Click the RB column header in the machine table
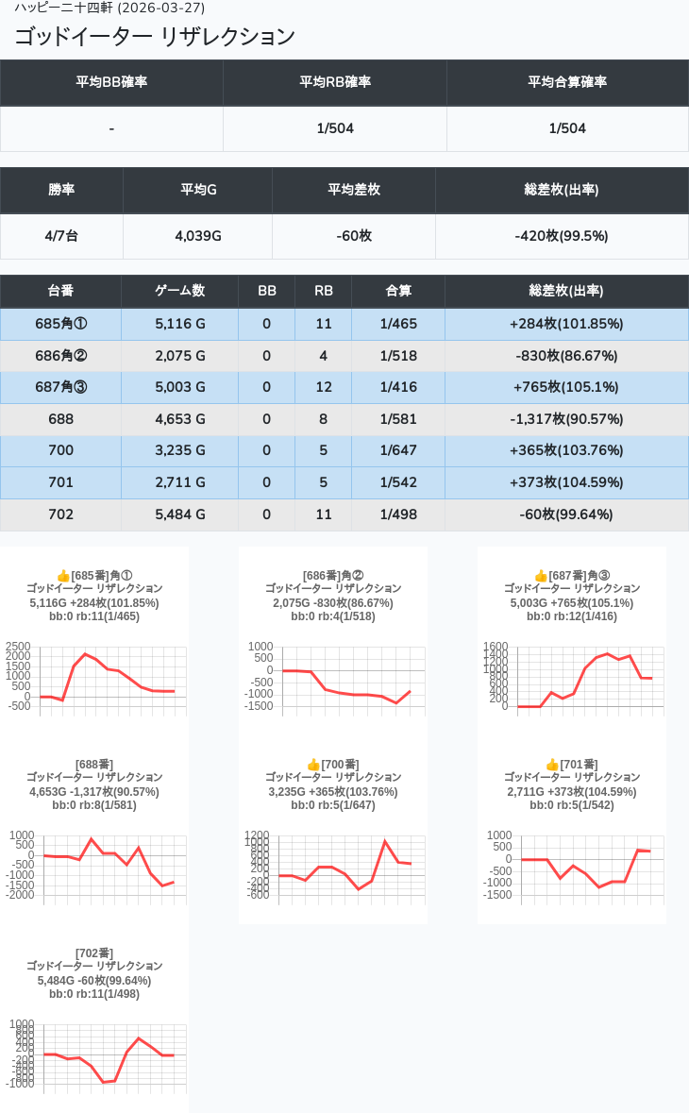Image resolution: width=689 pixels, height=1113 pixels. pos(323,291)
